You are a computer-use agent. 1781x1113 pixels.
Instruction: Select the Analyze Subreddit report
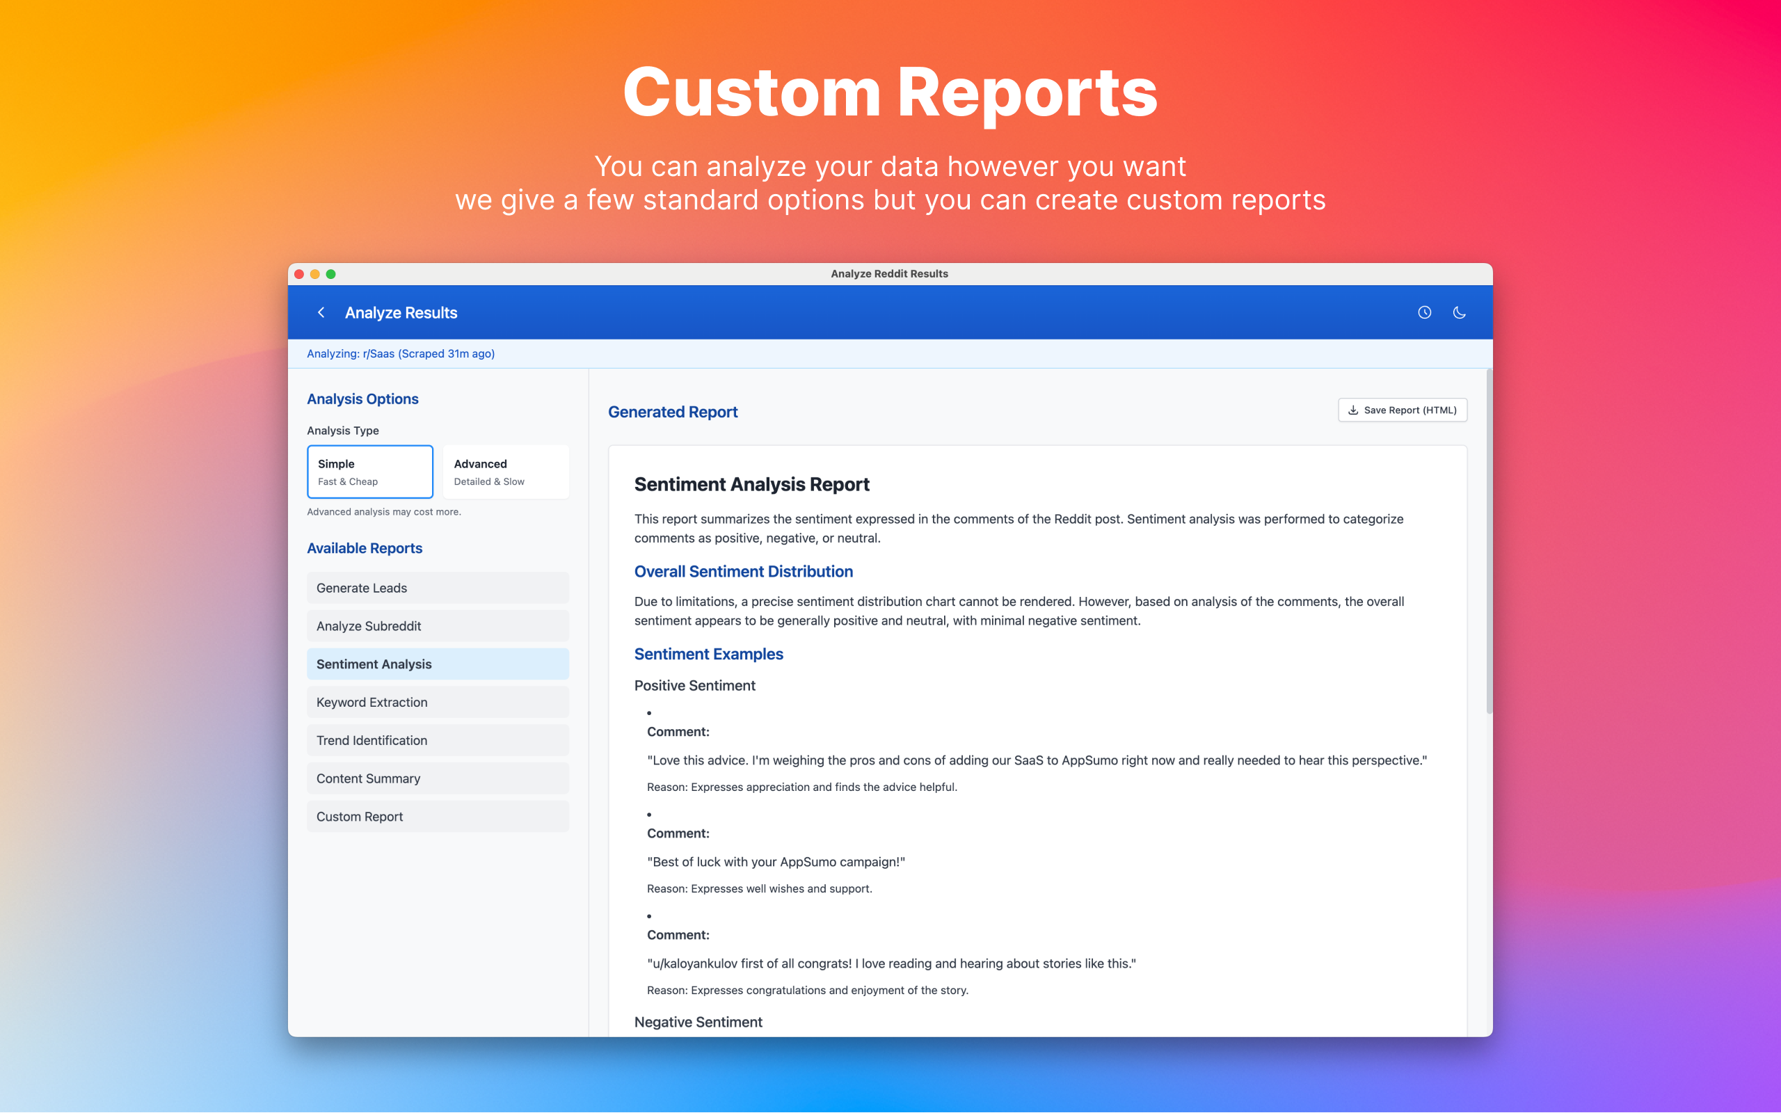click(x=437, y=625)
